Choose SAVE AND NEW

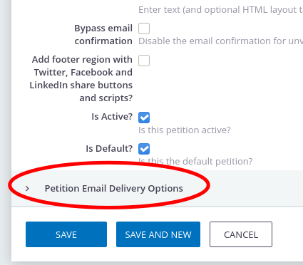coord(158,234)
